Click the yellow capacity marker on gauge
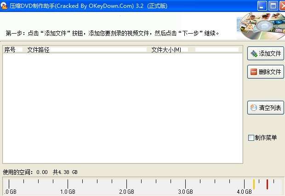Image resolution: width=285 pixels, height=196 pixels. [x=254, y=184]
